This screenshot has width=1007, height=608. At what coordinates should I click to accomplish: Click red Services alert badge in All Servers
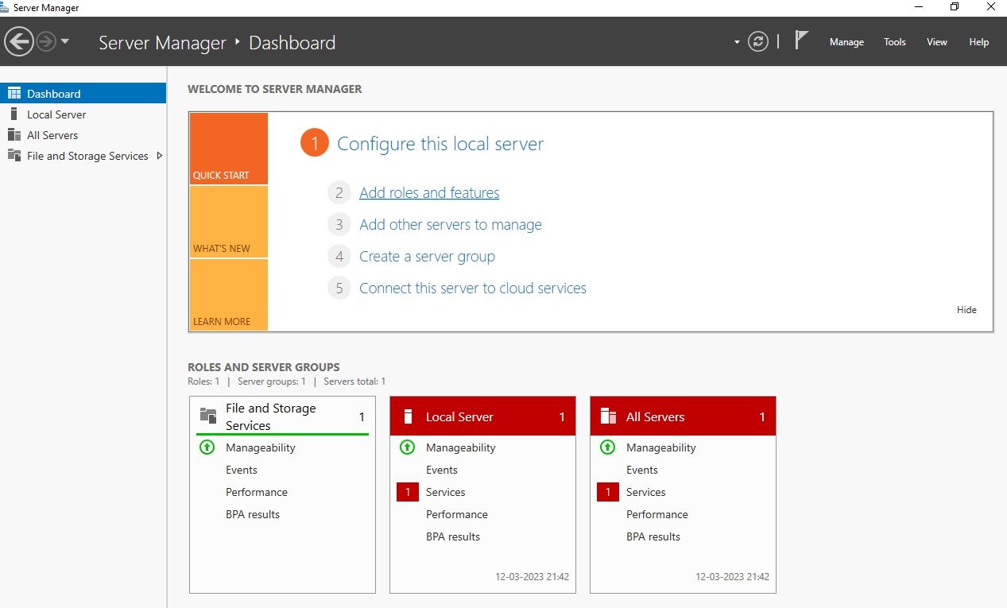point(608,492)
